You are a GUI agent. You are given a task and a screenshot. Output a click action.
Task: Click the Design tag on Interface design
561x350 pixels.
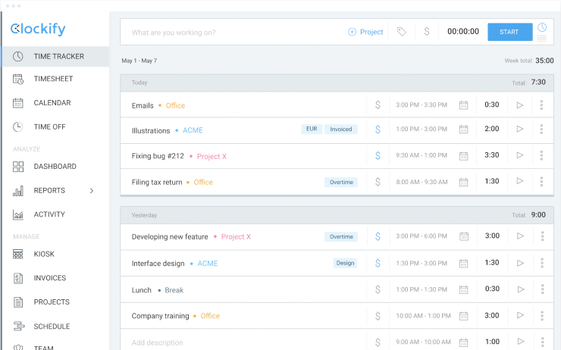point(345,263)
